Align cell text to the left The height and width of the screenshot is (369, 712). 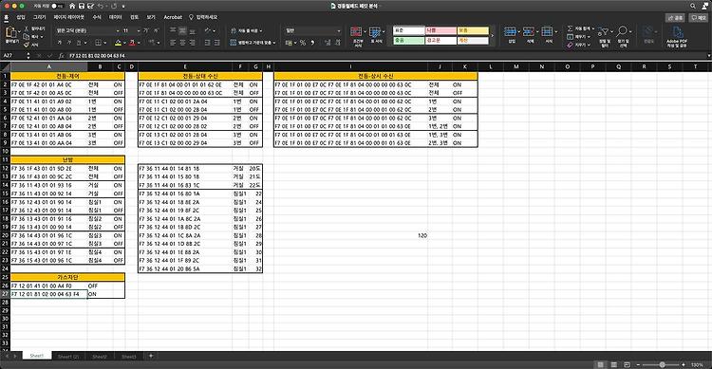coord(173,42)
